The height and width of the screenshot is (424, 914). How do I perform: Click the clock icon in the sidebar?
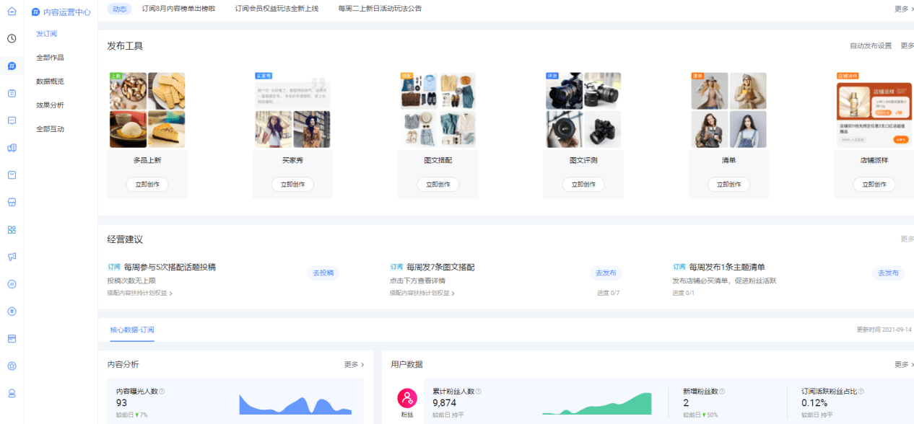(x=12, y=38)
